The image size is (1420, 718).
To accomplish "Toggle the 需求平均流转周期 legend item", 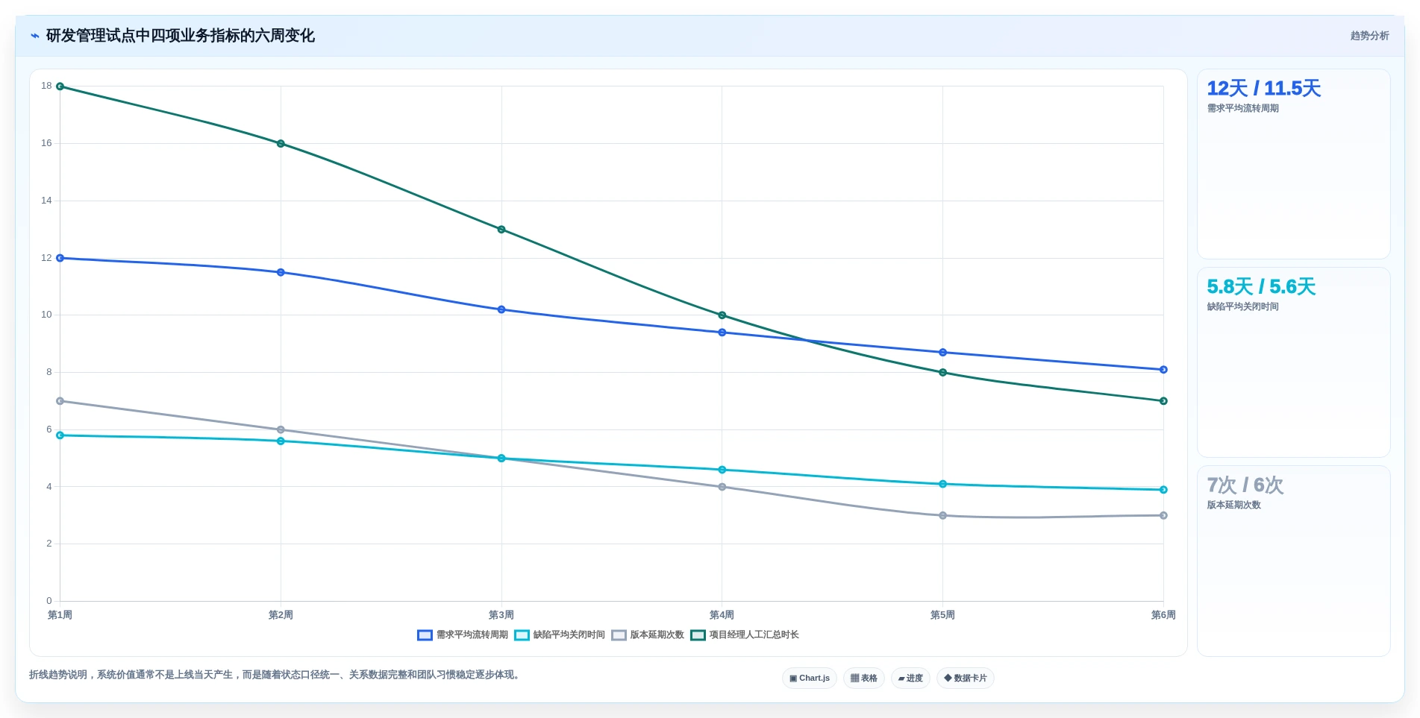I will click(x=463, y=635).
